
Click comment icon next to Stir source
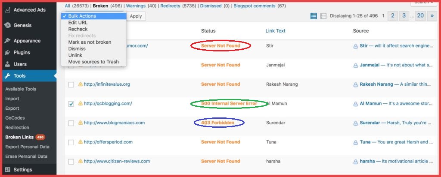[x=356, y=46]
